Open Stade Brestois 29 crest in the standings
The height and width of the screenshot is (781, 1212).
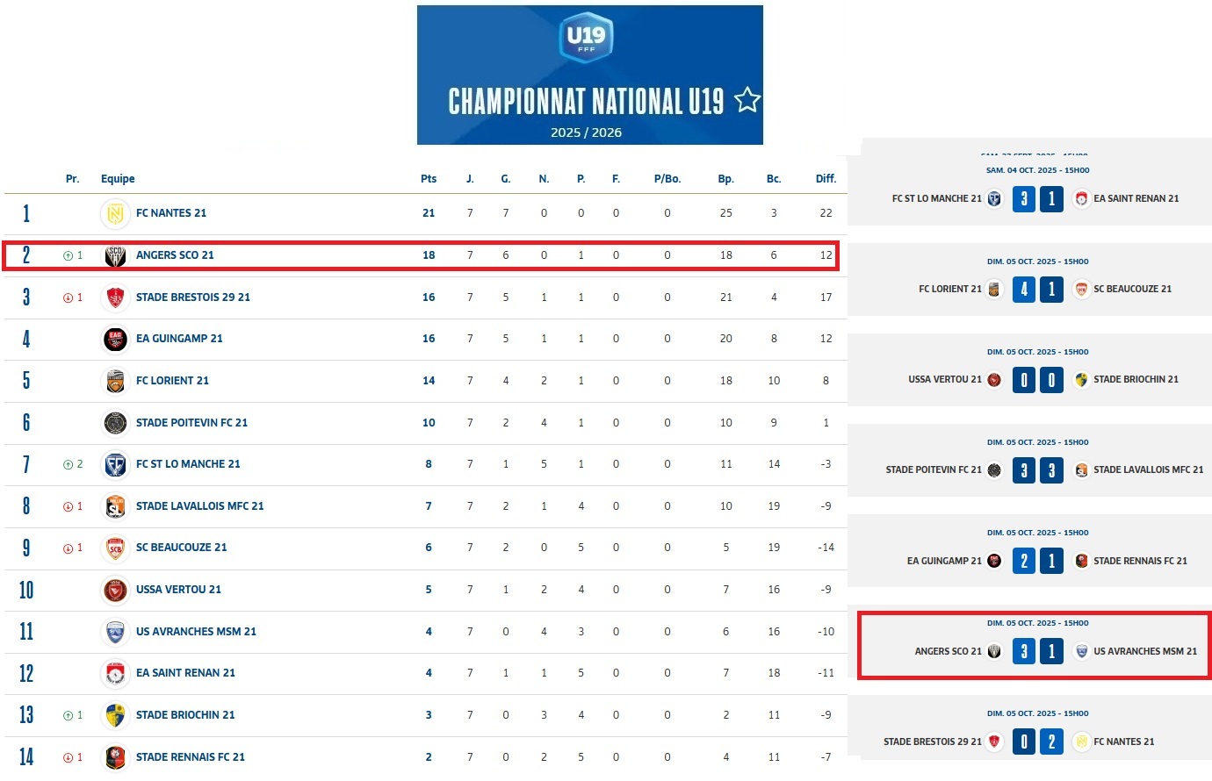coord(115,297)
